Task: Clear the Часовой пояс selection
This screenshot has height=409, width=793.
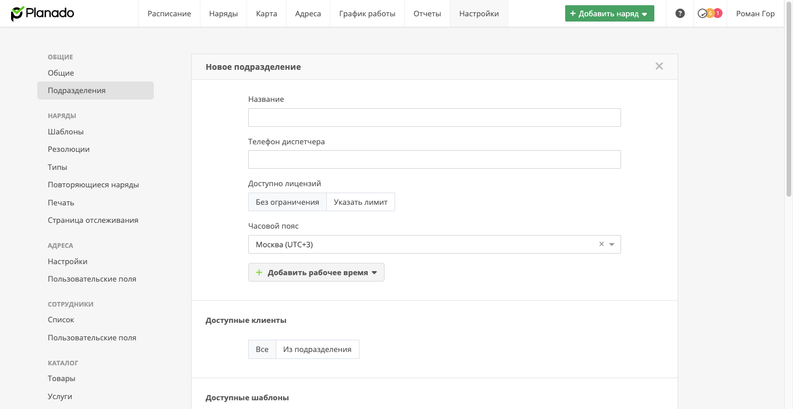Action: (x=602, y=244)
